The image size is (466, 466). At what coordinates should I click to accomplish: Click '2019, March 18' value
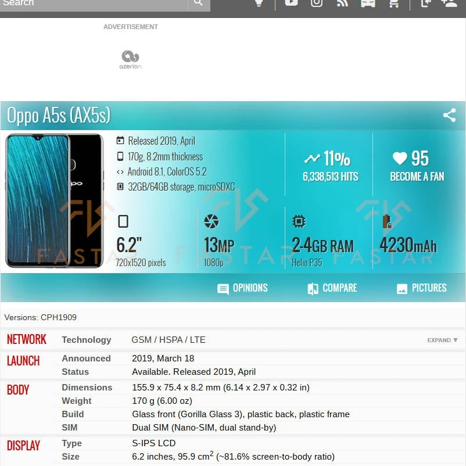[163, 359]
